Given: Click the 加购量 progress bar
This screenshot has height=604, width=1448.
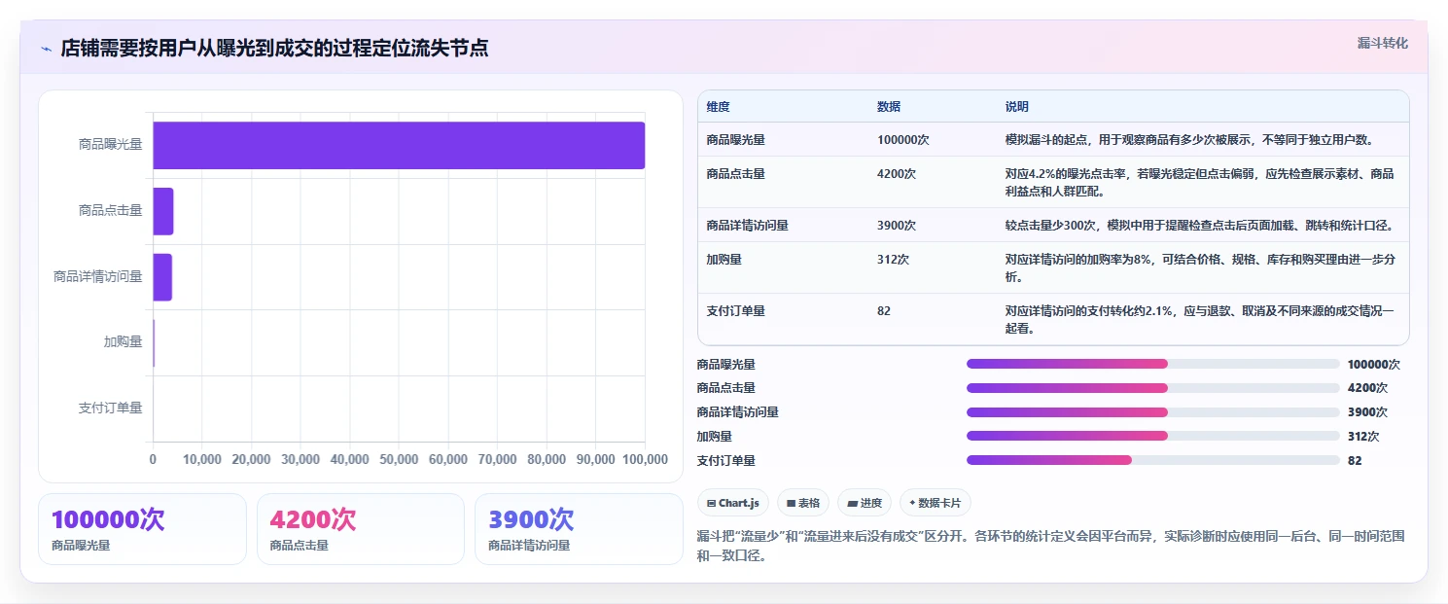Looking at the screenshot, I should (x=1153, y=436).
